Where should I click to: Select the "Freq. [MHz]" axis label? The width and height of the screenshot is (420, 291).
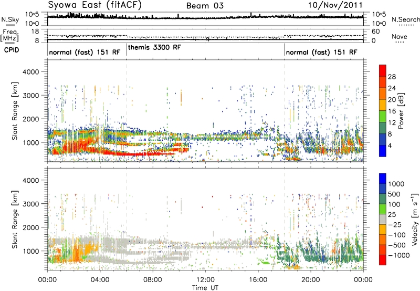coord(9,35)
